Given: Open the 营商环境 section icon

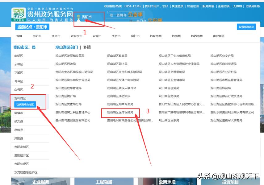Looking at the screenshot, I should coord(167,182).
